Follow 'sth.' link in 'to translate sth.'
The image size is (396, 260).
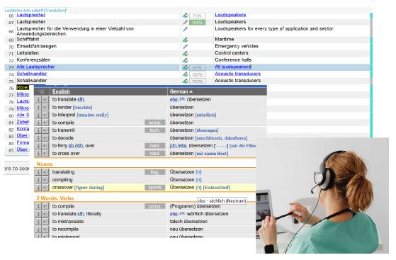pos(81,100)
